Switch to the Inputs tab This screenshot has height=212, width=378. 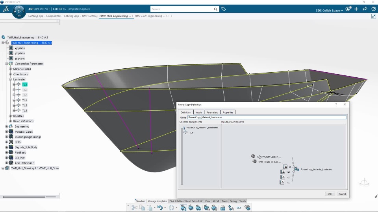pos(199,112)
